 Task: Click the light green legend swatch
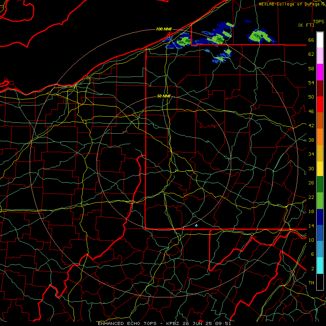[320, 201]
